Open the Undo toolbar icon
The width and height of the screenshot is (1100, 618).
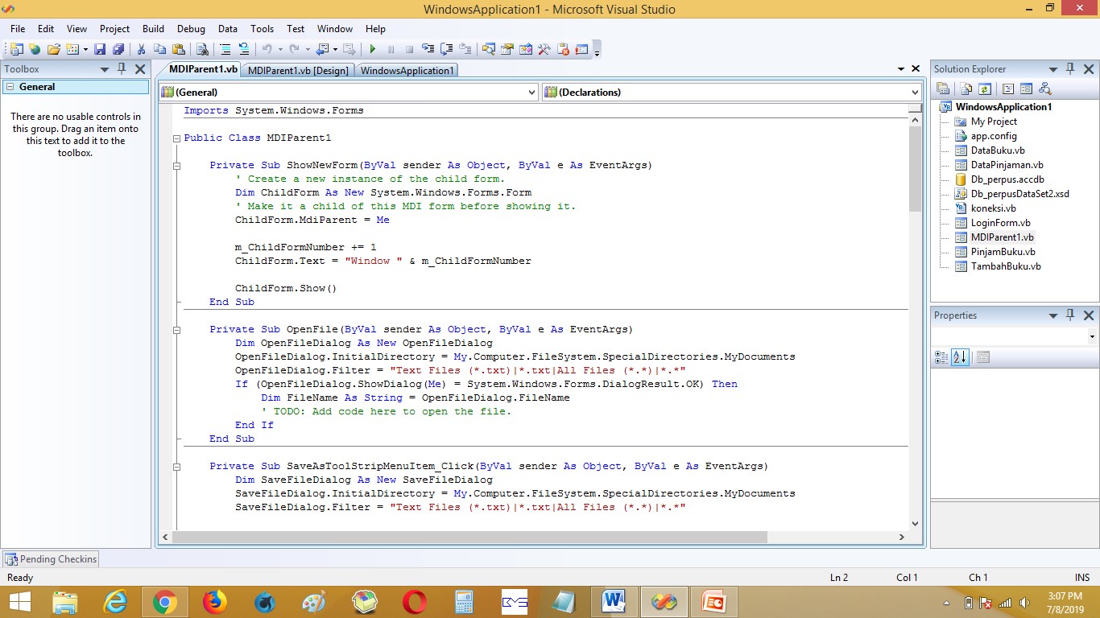coord(267,48)
